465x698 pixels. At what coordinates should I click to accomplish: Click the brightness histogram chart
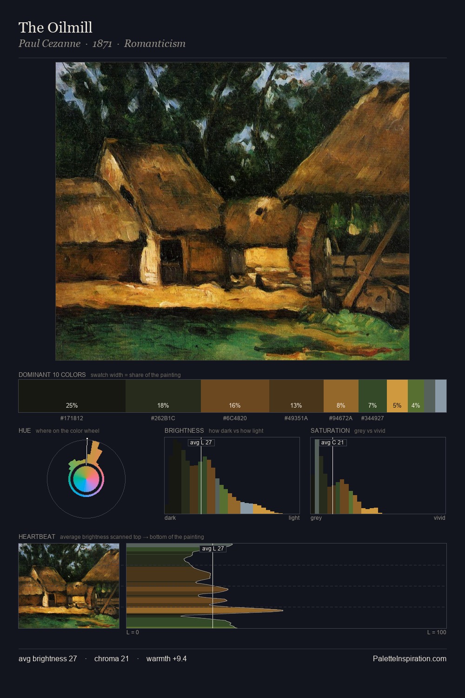[232, 476]
